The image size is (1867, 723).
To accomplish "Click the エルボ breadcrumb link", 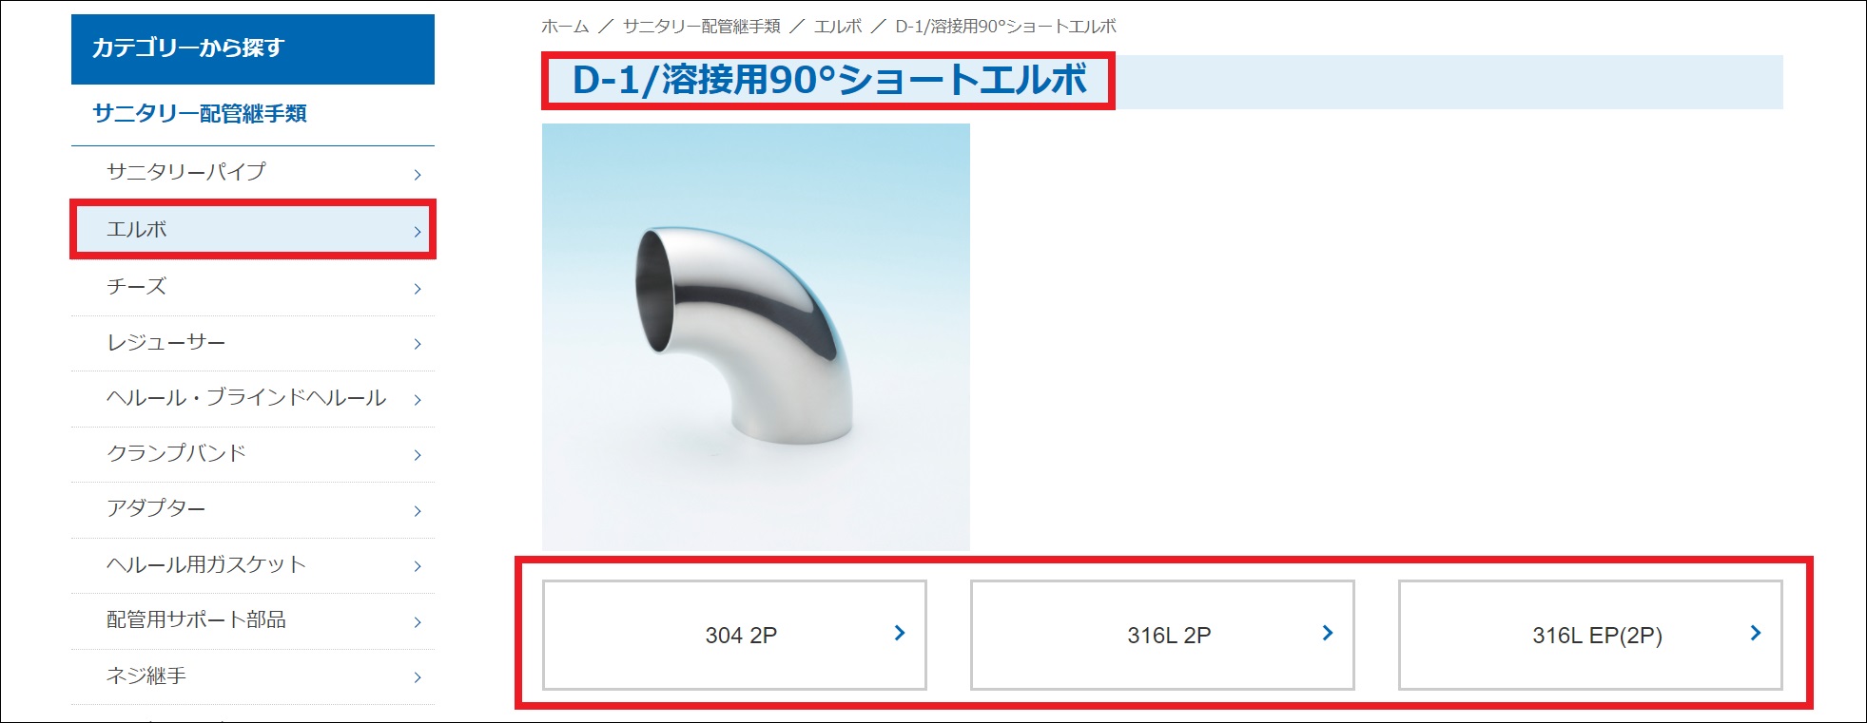I will [x=838, y=27].
